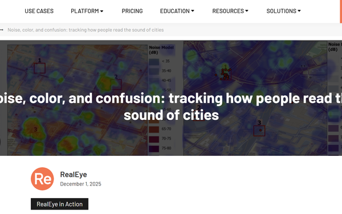Open the RealEye author name link
The width and height of the screenshot is (342, 214).
coord(74,175)
